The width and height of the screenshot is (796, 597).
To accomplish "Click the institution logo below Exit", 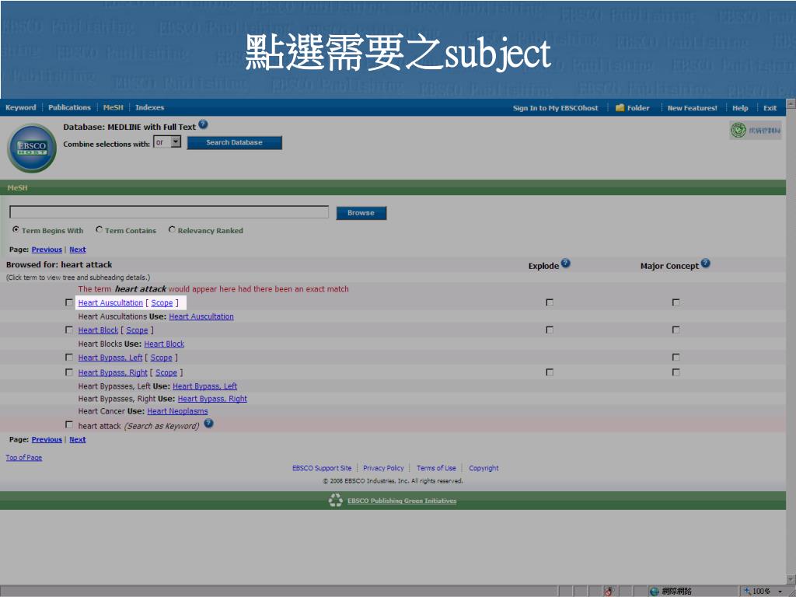I will (x=756, y=131).
